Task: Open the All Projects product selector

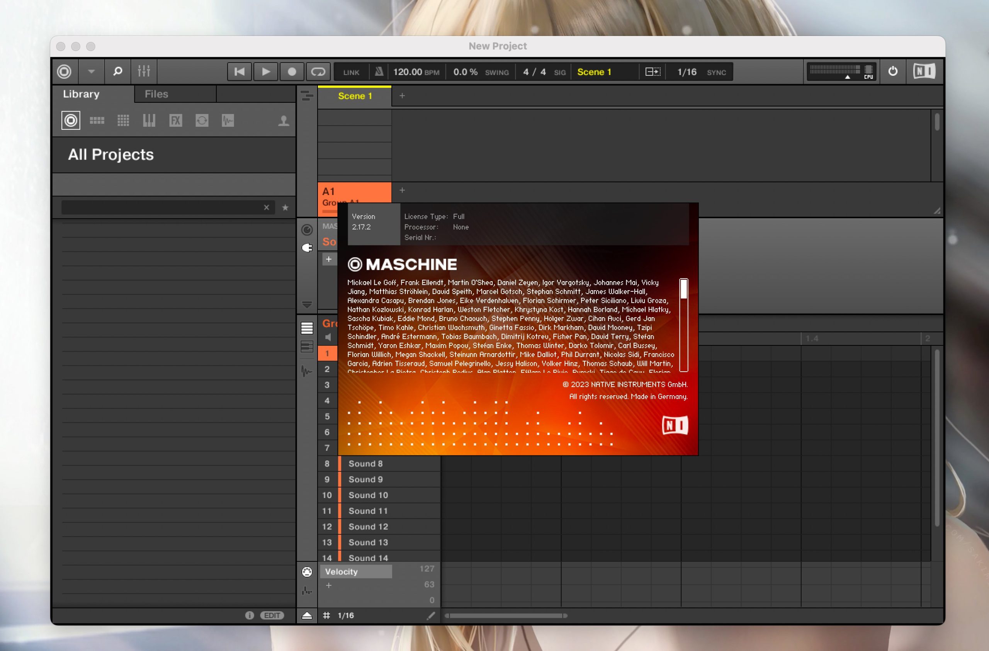Action: click(174, 155)
